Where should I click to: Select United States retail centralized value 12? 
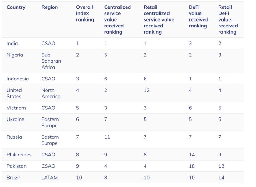pyautogui.click(x=146, y=90)
